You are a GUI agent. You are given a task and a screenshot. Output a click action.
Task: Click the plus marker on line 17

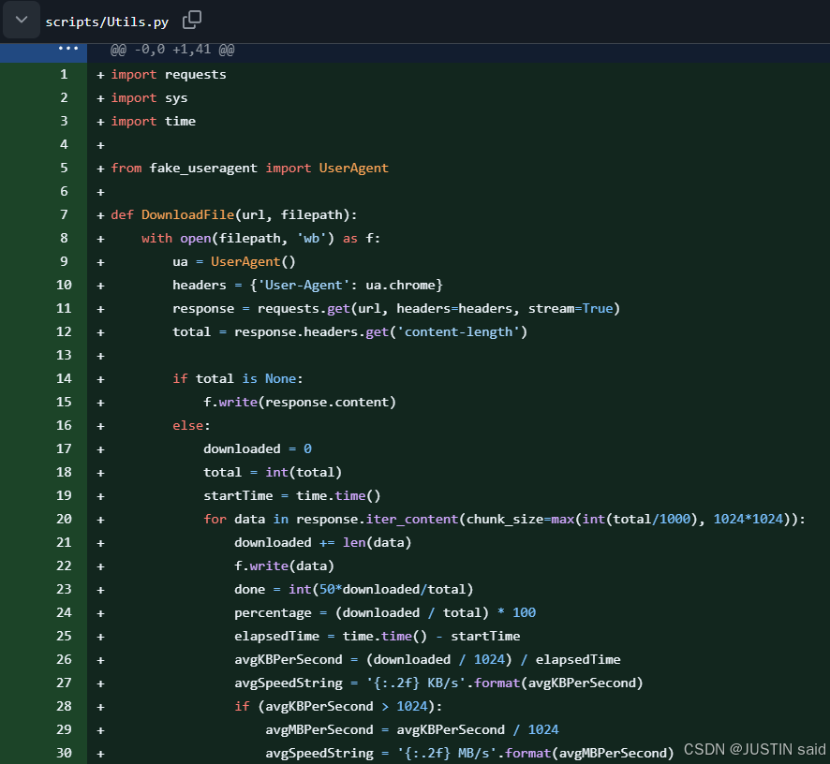pyautogui.click(x=100, y=448)
